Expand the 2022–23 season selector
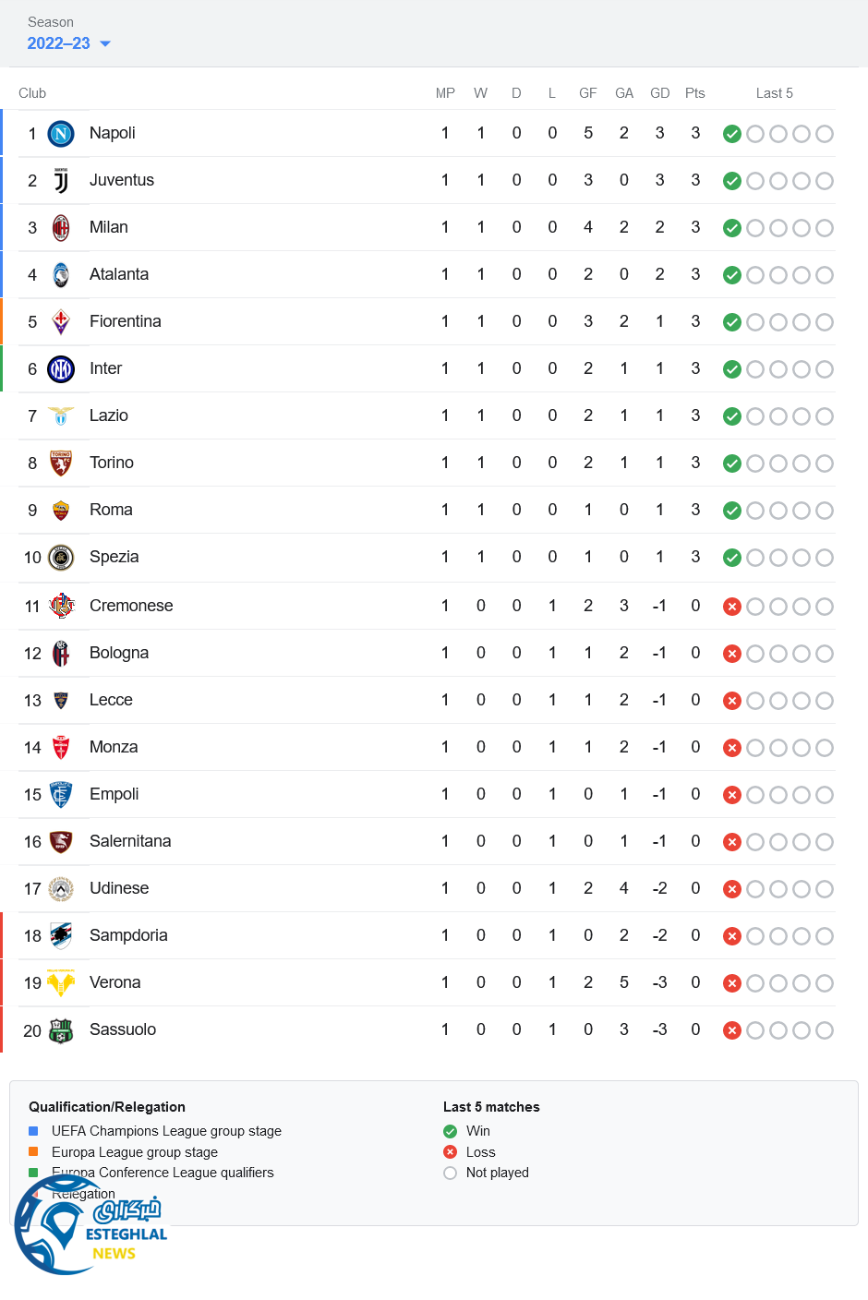This screenshot has width=868, height=1300. coord(59,43)
